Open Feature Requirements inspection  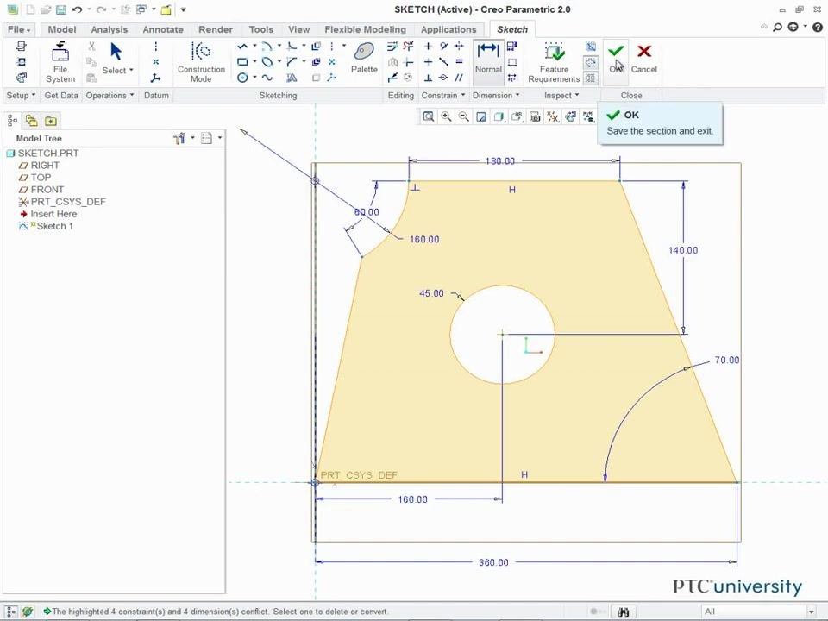pos(554,63)
